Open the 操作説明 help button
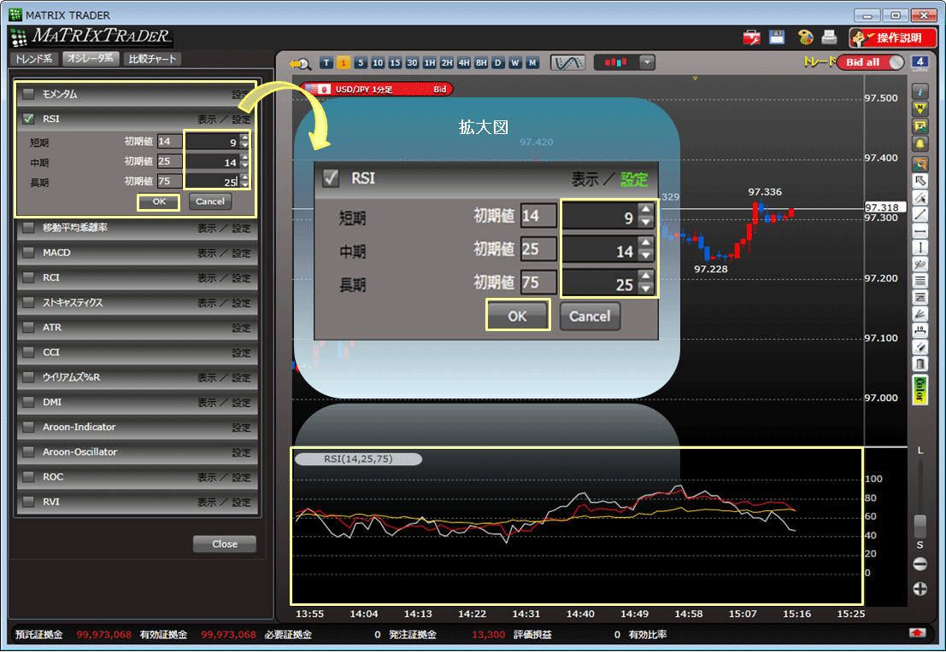Viewport: 946px width, 652px height. (x=892, y=38)
